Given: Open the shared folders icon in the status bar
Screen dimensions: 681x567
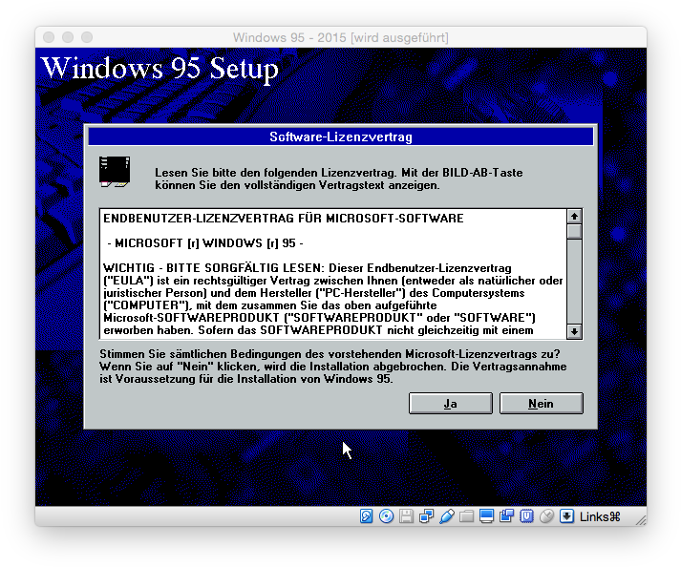Looking at the screenshot, I should pos(466,516).
